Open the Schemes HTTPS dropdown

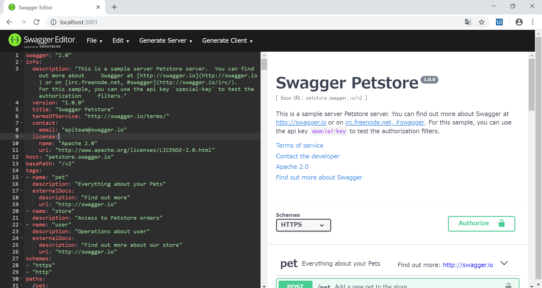click(x=303, y=225)
